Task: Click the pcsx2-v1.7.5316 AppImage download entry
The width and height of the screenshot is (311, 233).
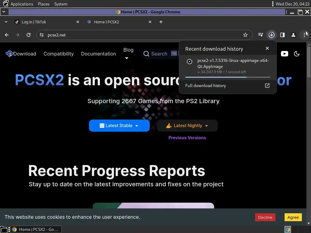Action: [x=227, y=66]
